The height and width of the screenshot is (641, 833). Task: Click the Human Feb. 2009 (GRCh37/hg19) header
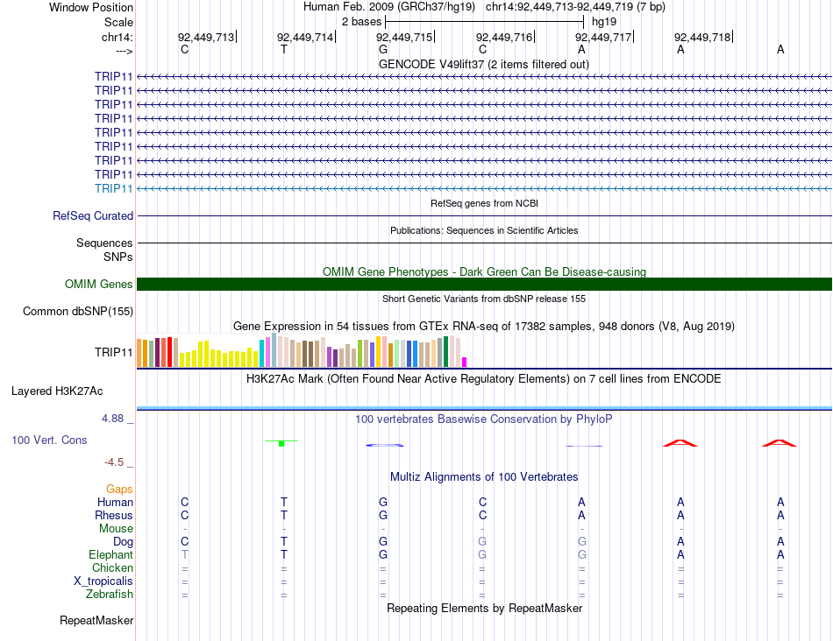click(x=390, y=7)
